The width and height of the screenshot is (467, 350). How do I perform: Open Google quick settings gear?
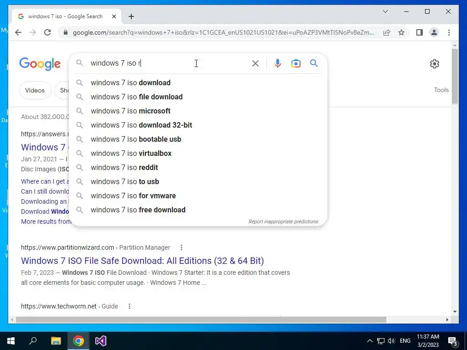click(434, 64)
